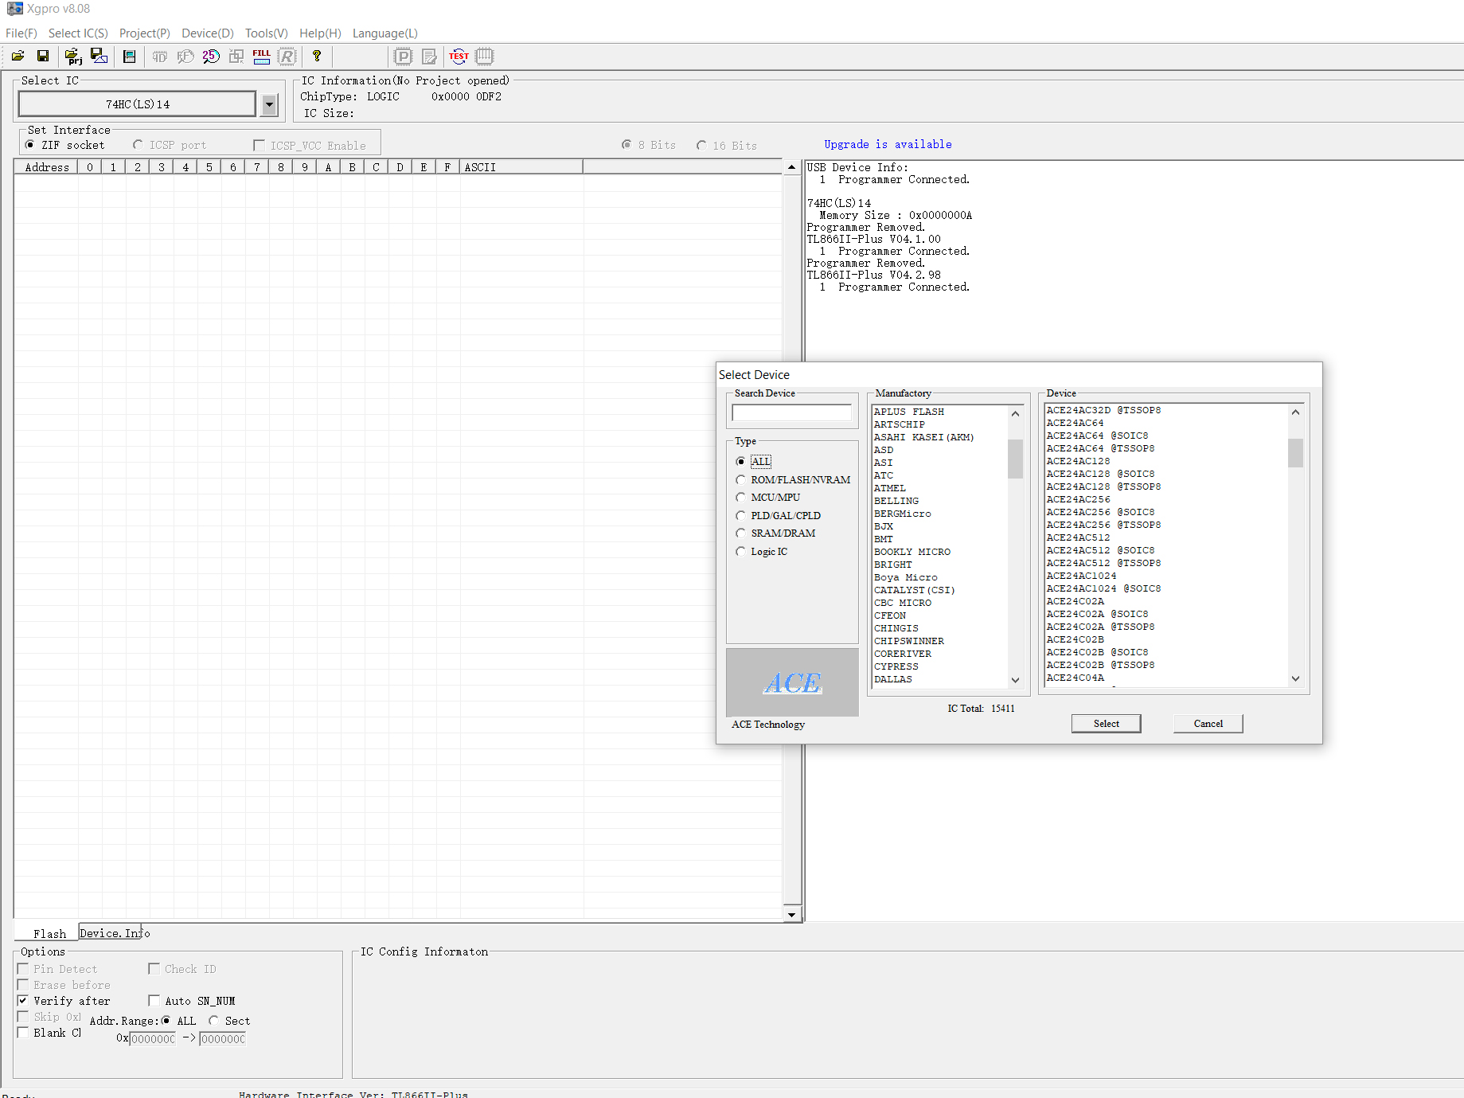Image resolution: width=1464 pixels, height=1098 pixels.
Task: Click Manufactory list scroll-up arrow
Action: point(1015,414)
